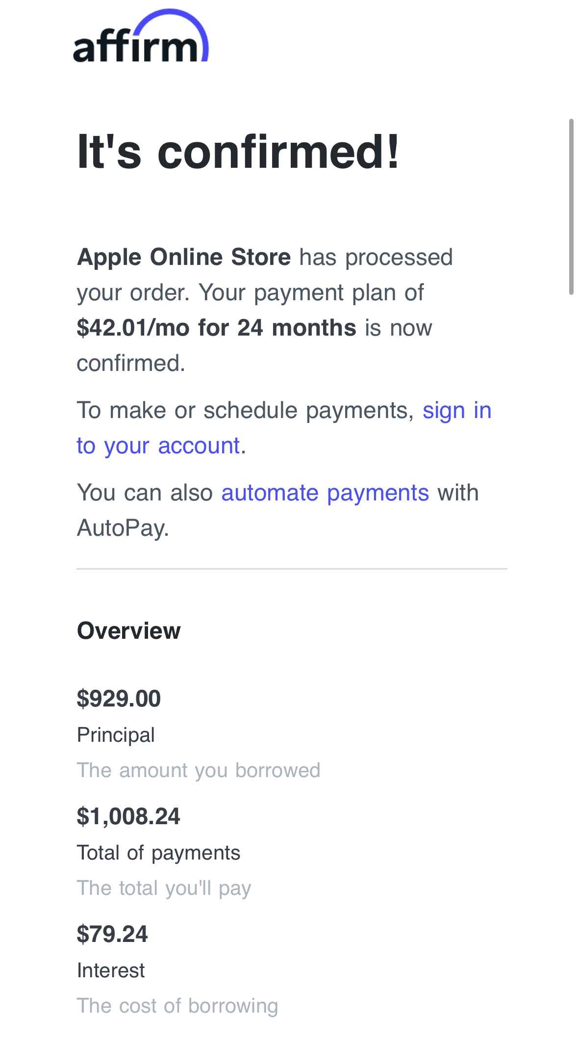This screenshot has height=1044, width=578.
Task: Select the $79.24 Interest amount
Action: click(112, 935)
